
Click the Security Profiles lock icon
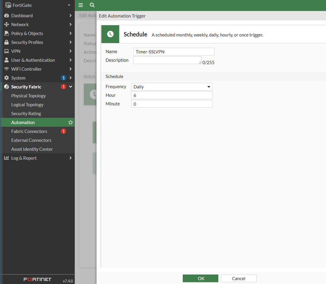(x=6, y=42)
